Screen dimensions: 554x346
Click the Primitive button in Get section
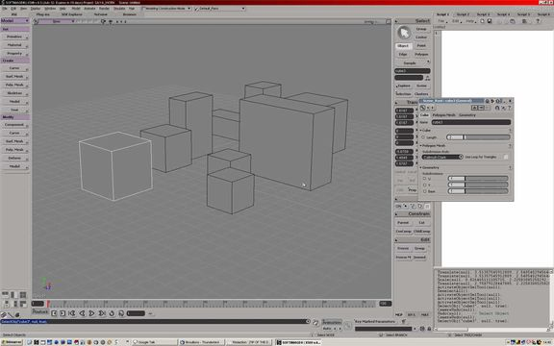tap(14, 37)
